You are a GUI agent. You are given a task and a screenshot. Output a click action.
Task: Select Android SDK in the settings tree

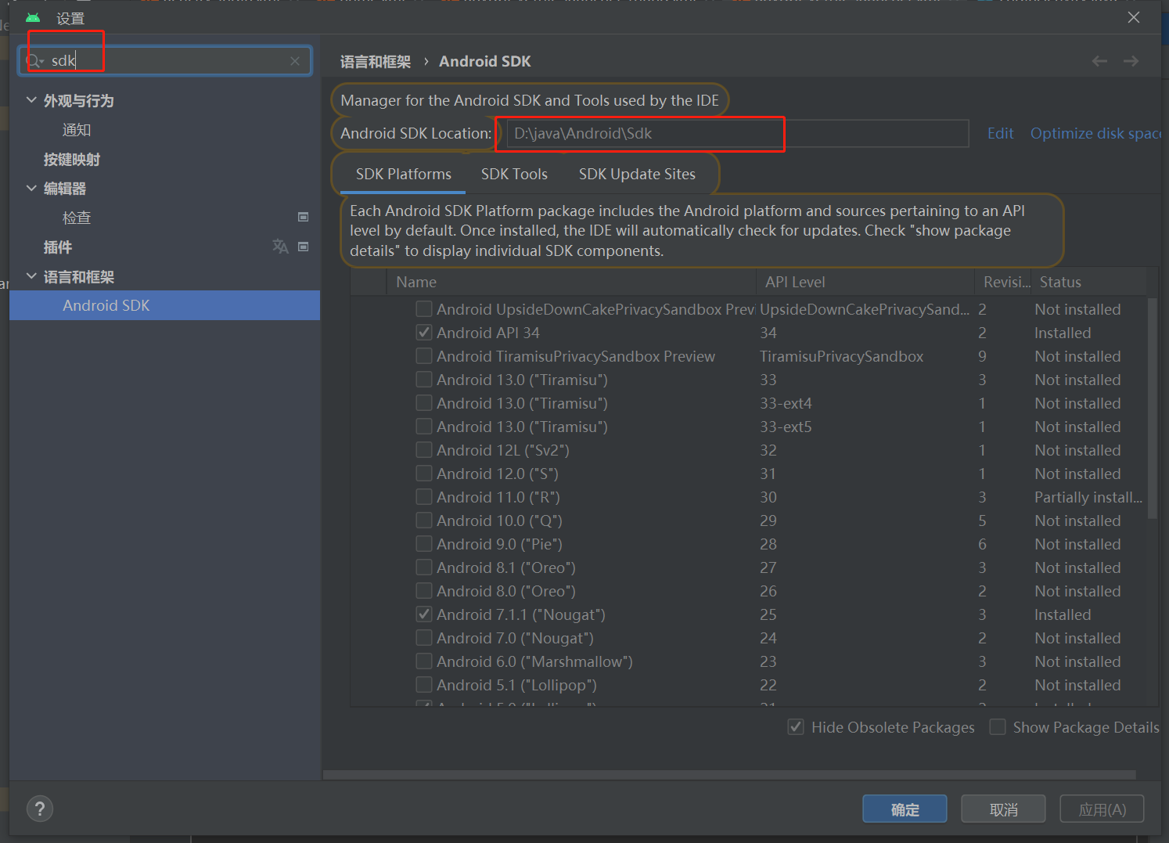pos(164,305)
